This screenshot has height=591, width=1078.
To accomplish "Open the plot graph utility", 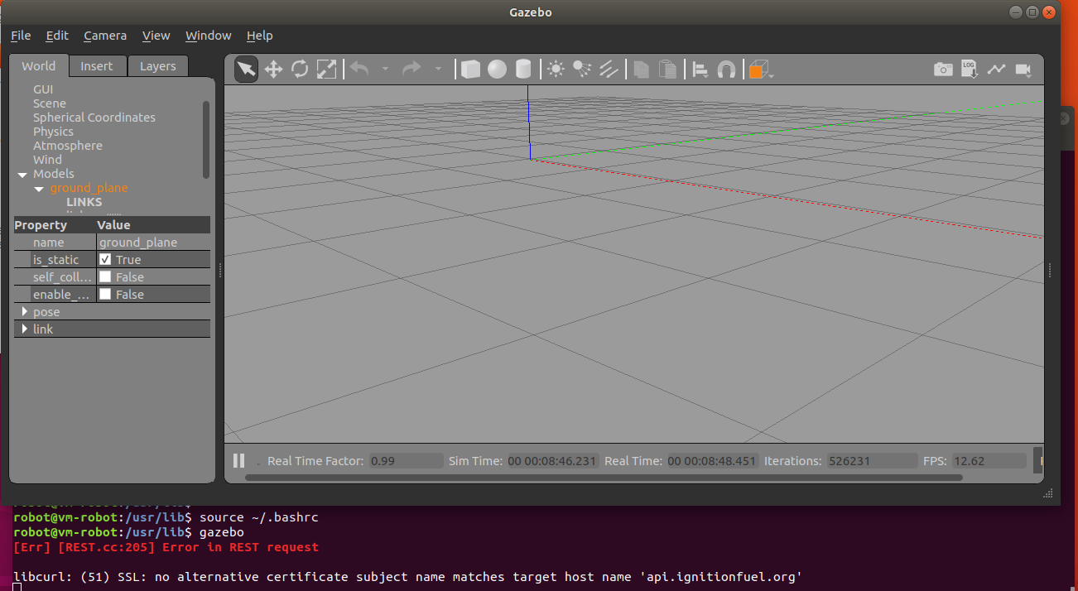I will (996, 70).
